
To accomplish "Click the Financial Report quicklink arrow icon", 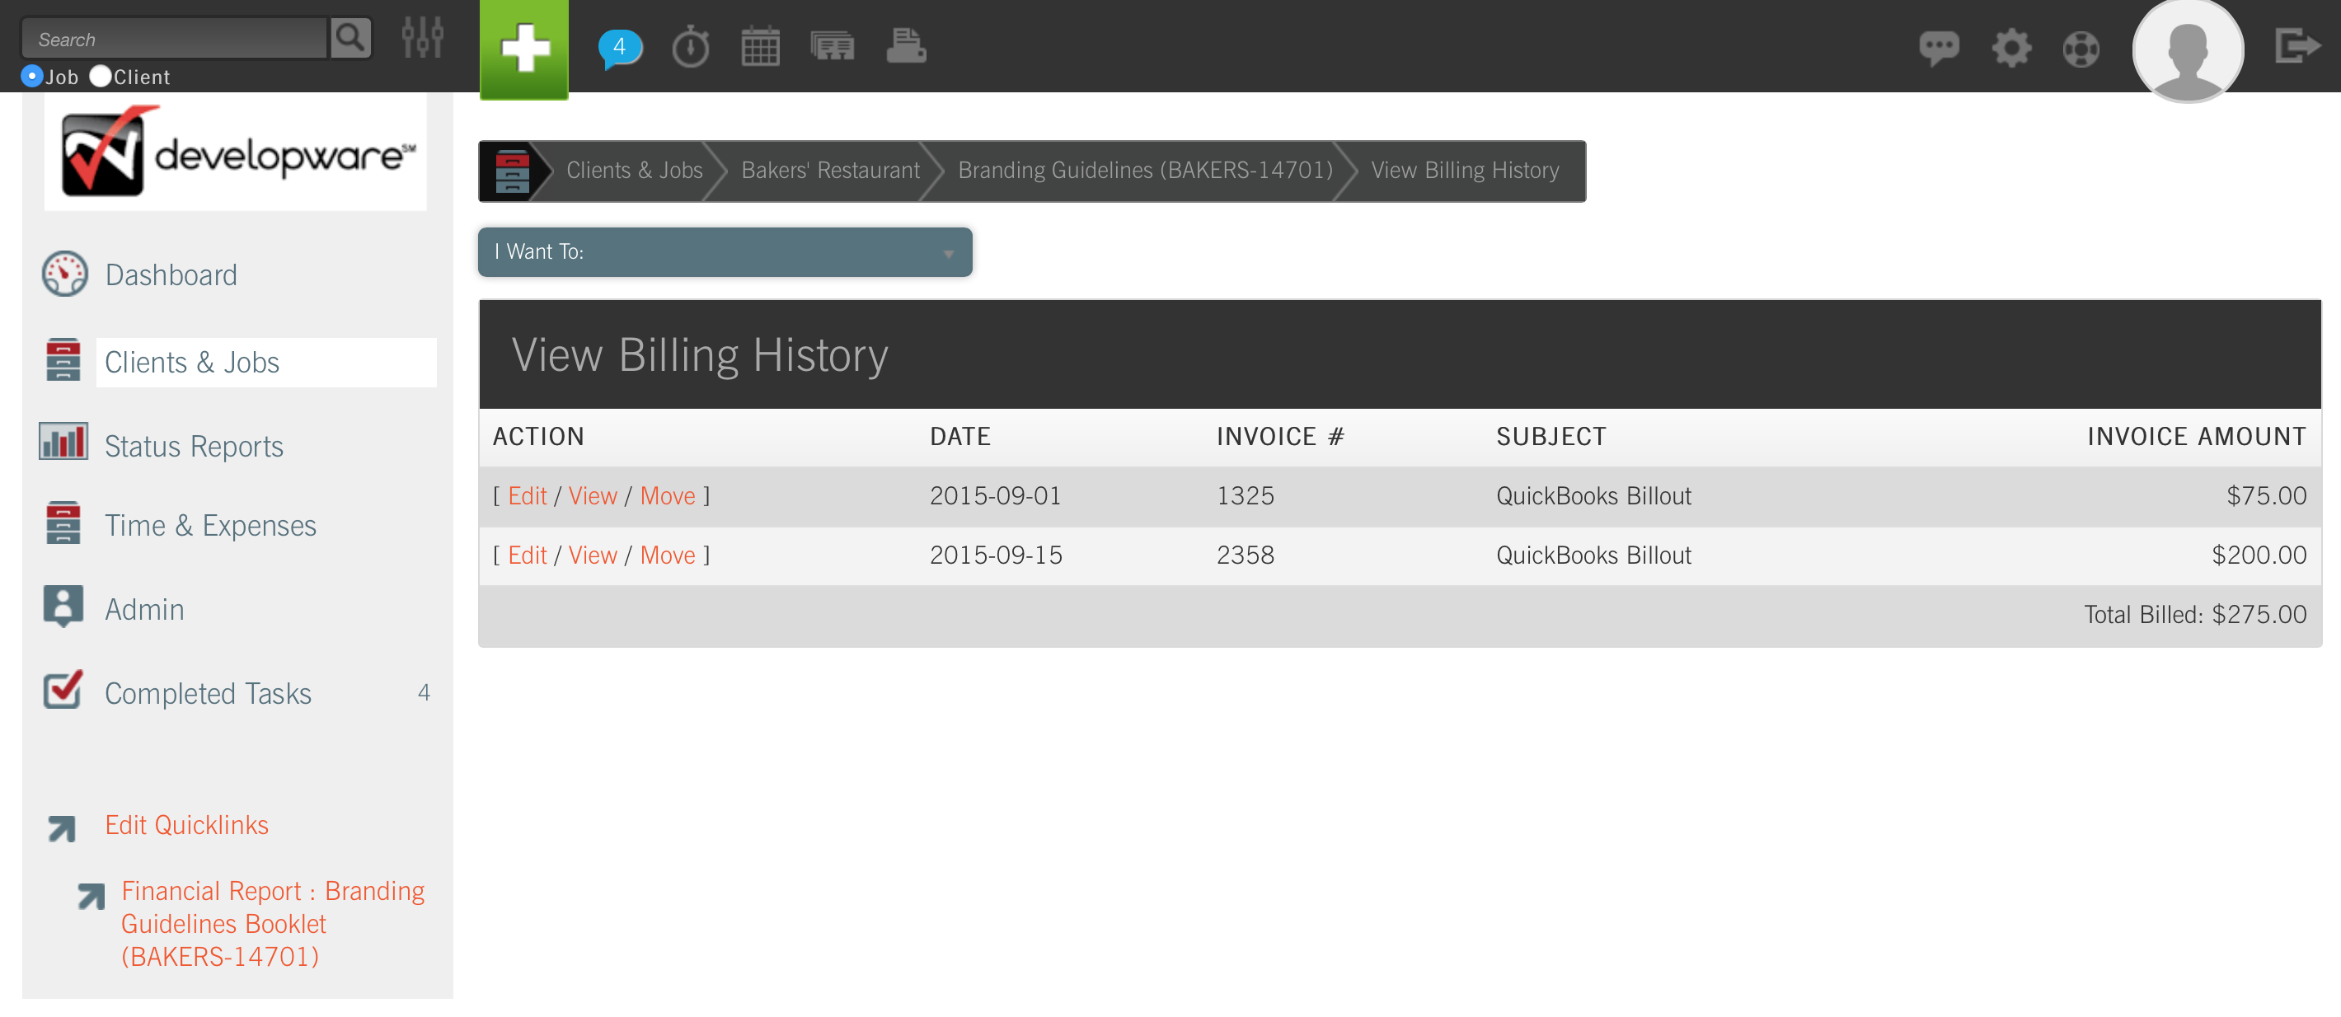I will point(91,897).
